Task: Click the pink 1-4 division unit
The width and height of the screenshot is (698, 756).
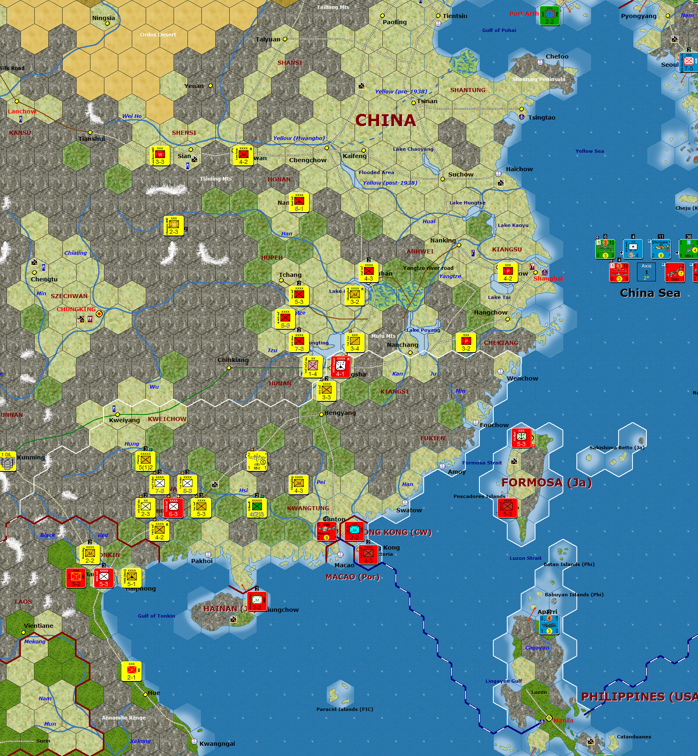Action: 313,367
